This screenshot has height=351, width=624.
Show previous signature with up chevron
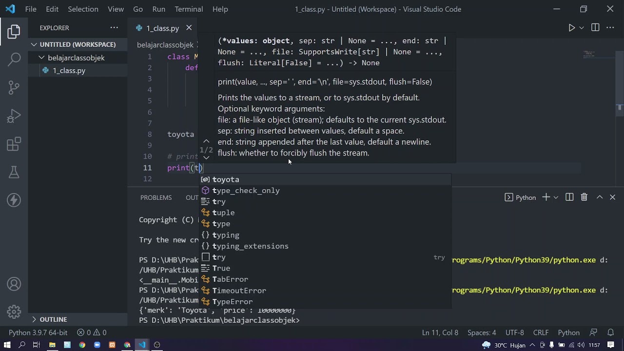tap(206, 141)
